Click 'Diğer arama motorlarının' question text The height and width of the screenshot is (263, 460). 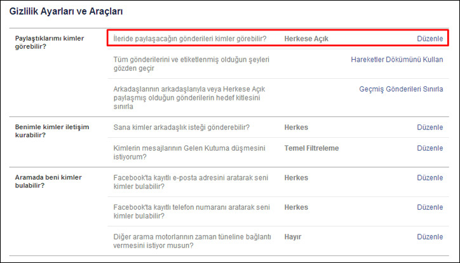tap(192, 241)
